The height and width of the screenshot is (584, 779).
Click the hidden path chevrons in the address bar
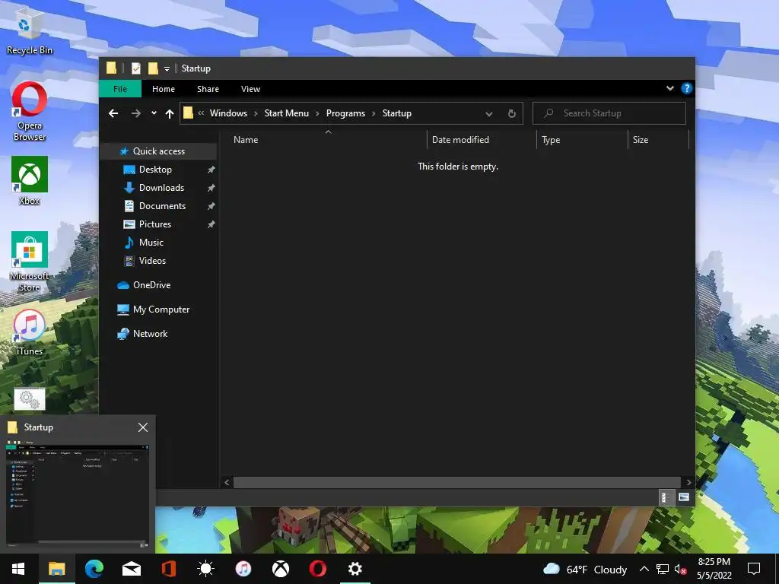coord(201,113)
